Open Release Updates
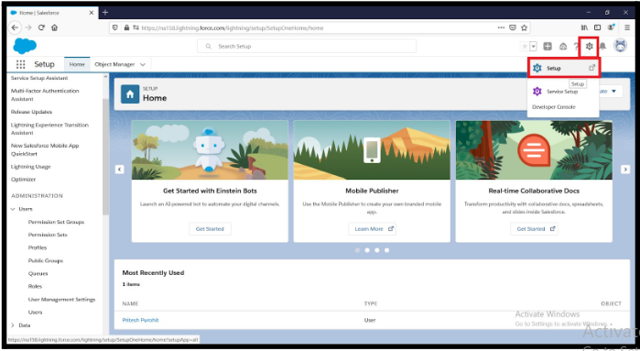 (31, 112)
